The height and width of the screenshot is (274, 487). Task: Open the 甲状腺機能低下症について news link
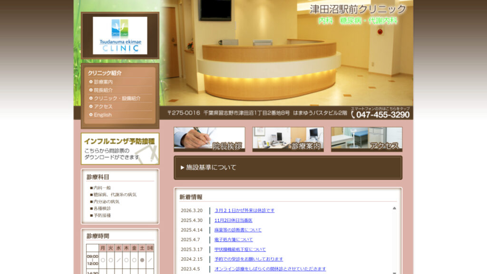point(240,249)
